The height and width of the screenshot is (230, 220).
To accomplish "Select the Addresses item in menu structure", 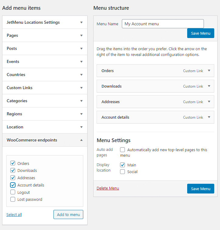I will coord(155,102).
